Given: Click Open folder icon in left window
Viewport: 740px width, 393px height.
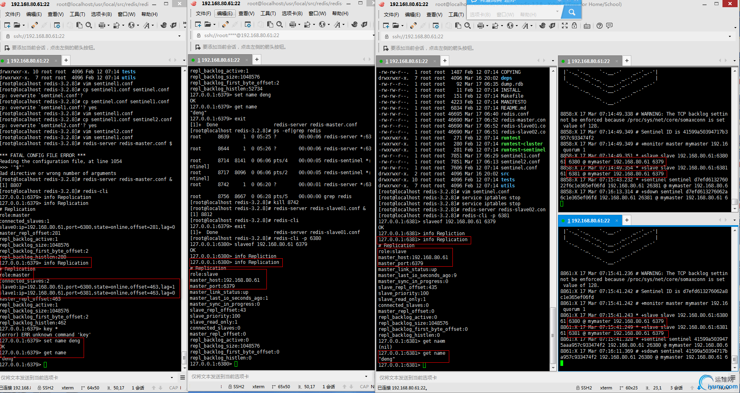Looking at the screenshot, I should pyautogui.click(x=17, y=25).
